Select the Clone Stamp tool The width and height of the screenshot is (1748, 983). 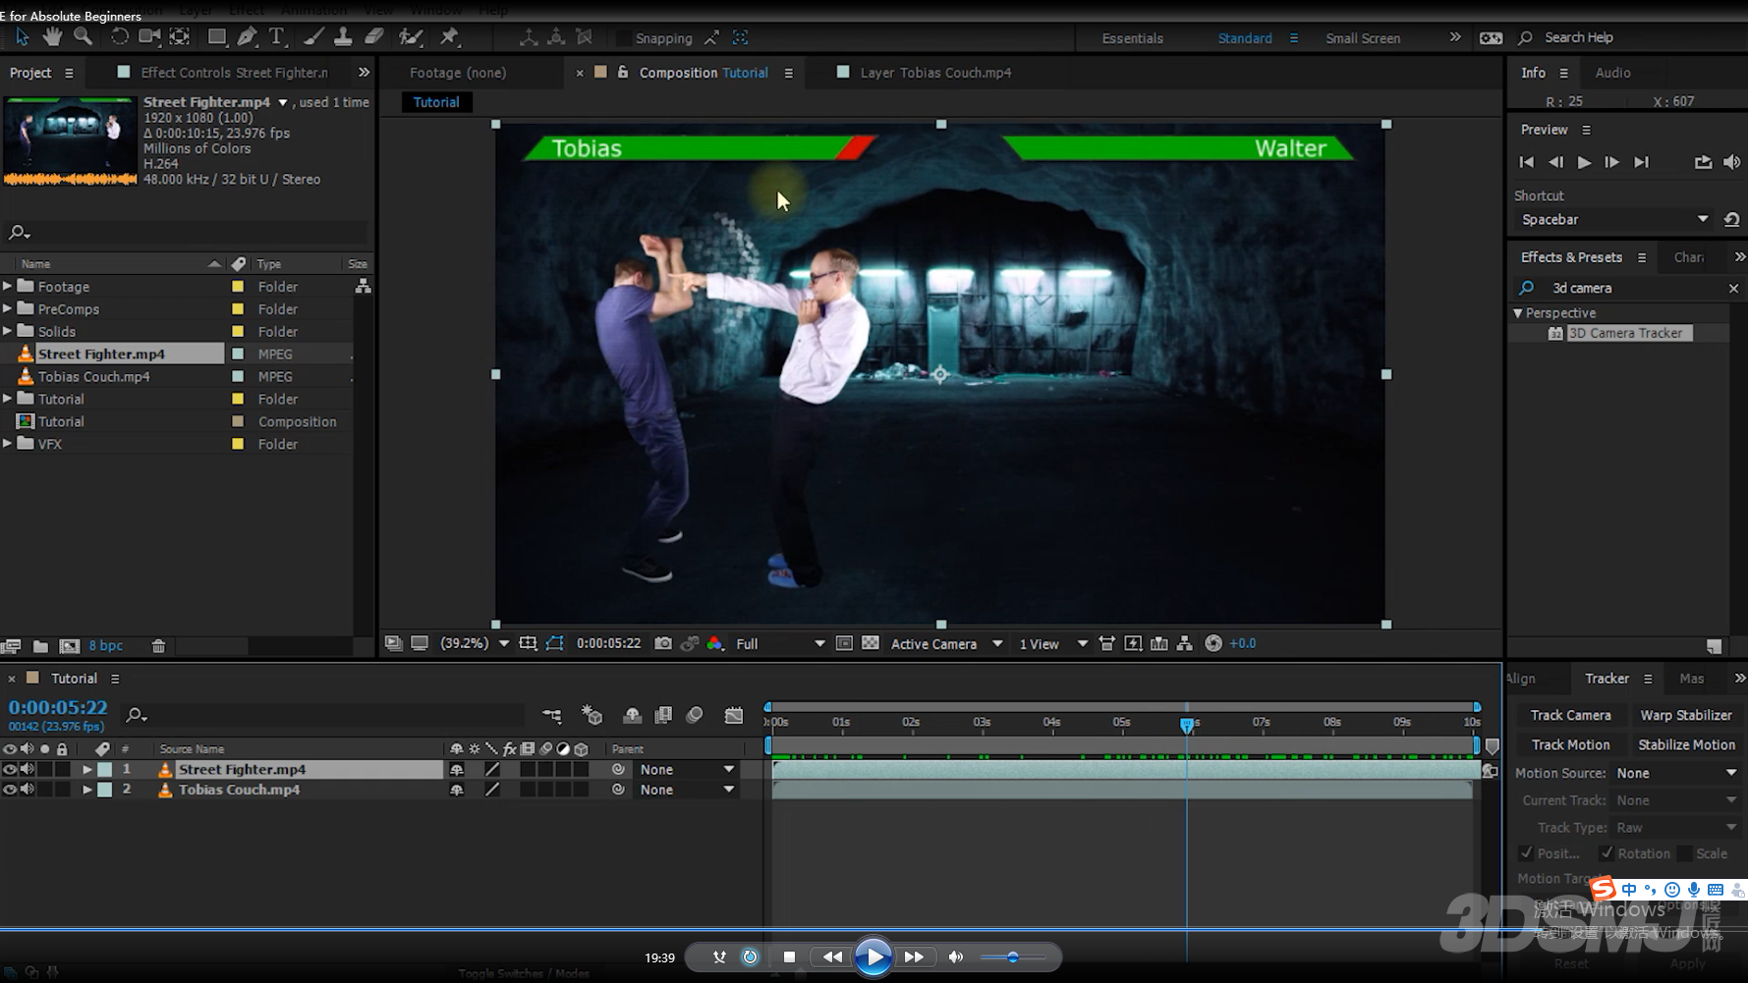[x=343, y=37]
